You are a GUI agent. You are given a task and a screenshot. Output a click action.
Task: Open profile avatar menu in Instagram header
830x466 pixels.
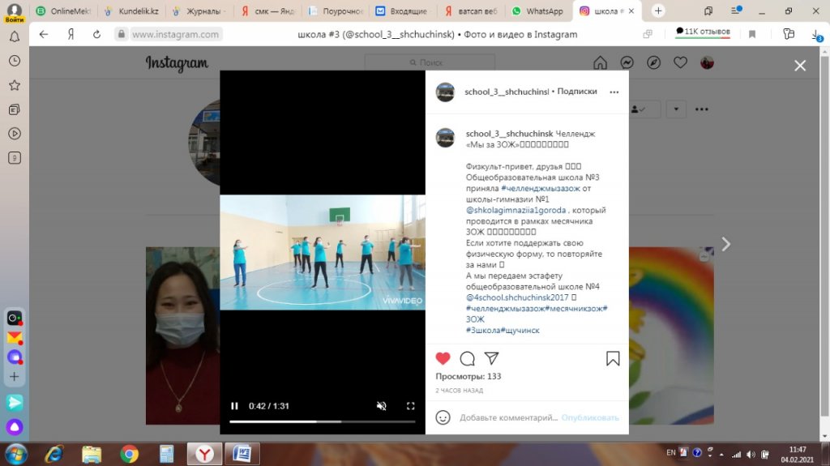click(707, 63)
